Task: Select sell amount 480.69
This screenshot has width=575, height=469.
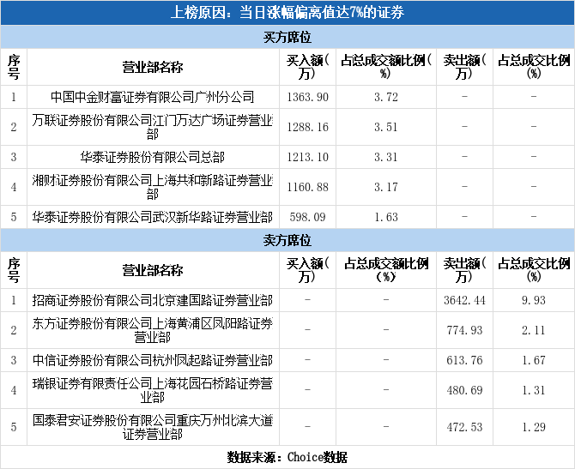Action: pos(464,390)
